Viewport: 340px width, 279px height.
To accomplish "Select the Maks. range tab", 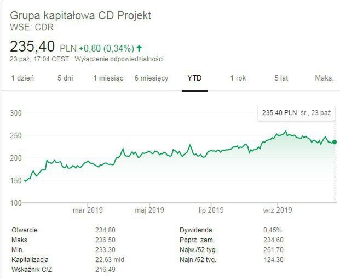I will [324, 78].
